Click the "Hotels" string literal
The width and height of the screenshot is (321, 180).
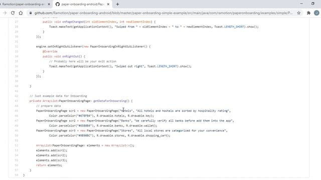(x=126, y=111)
